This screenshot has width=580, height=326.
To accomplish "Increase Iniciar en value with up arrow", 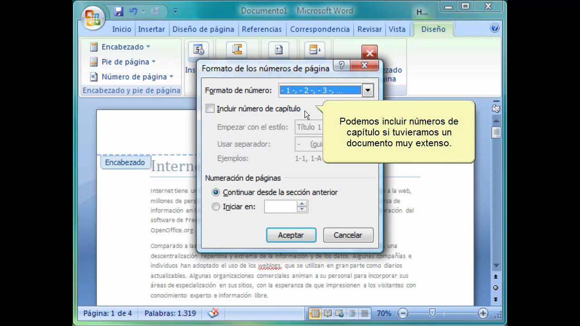I will [x=302, y=204].
